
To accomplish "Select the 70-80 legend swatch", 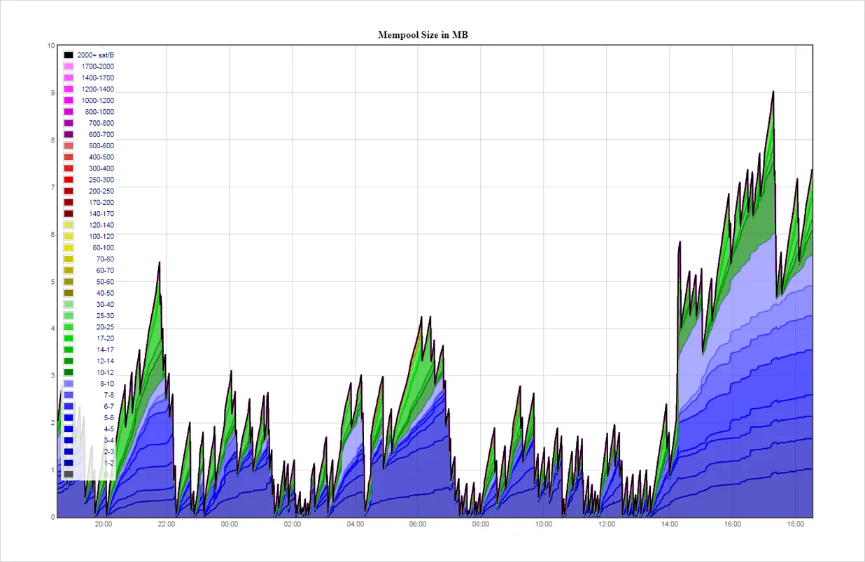I will pos(69,259).
